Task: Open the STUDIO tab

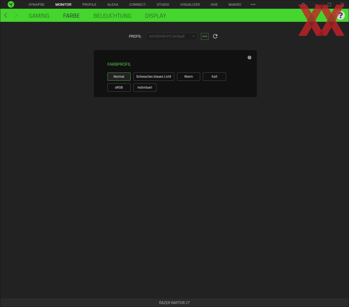Action: (163, 4)
